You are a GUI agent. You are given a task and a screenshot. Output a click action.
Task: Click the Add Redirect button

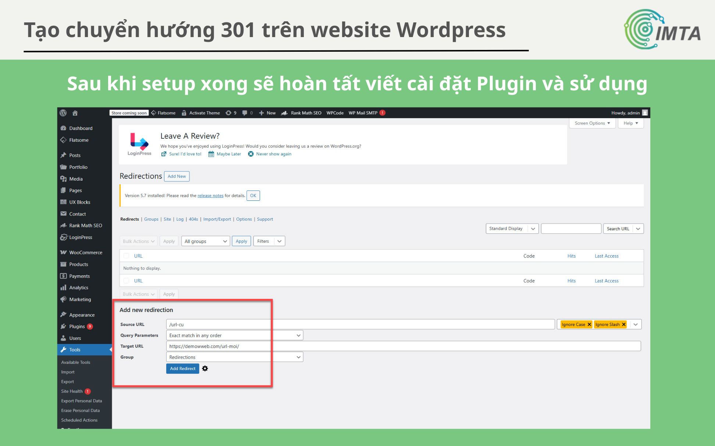click(x=182, y=369)
